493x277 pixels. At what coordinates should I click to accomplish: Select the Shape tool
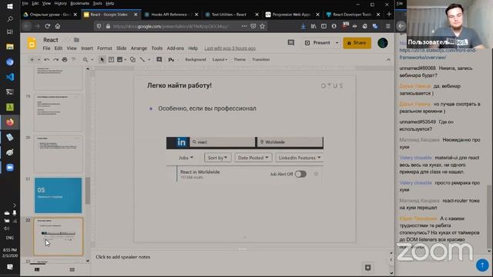pyautogui.click(x=132, y=59)
